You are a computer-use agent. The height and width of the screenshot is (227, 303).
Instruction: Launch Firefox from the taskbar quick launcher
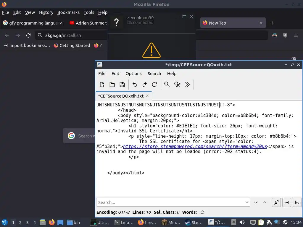[x=51, y=222]
